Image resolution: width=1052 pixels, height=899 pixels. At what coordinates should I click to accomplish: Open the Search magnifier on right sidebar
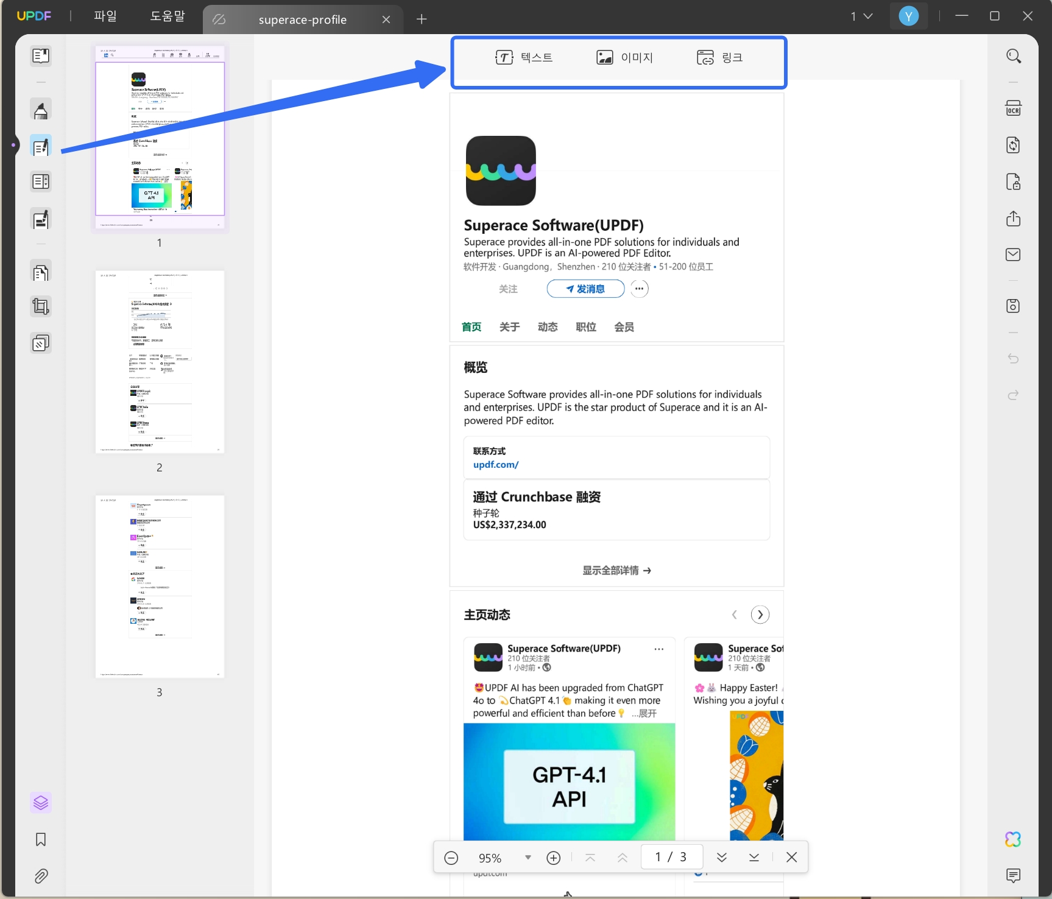point(1013,56)
